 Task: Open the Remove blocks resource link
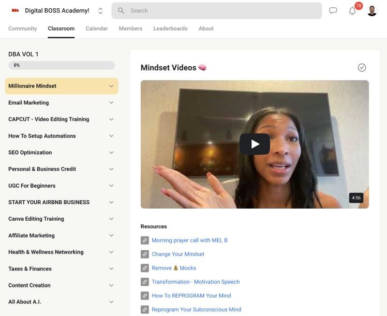click(x=174, y=268)
